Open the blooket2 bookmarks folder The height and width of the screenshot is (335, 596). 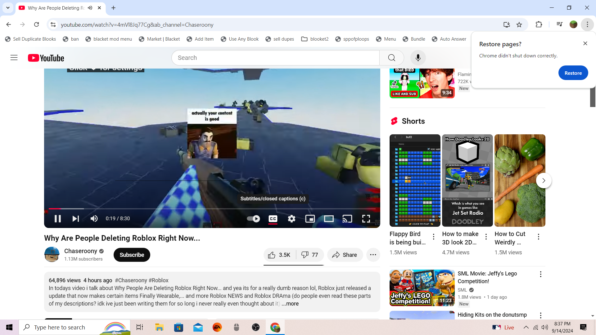click(315, 39)
